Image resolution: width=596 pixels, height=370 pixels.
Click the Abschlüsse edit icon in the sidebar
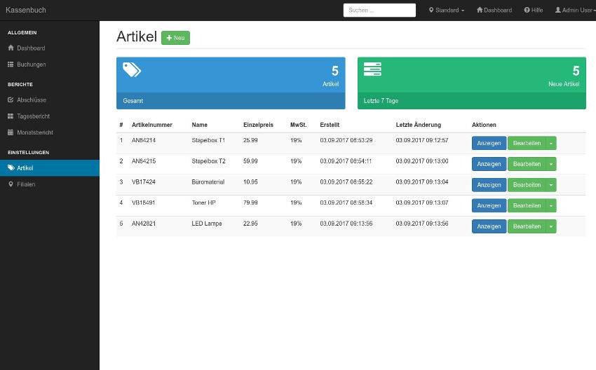click(x=11, y=100)
